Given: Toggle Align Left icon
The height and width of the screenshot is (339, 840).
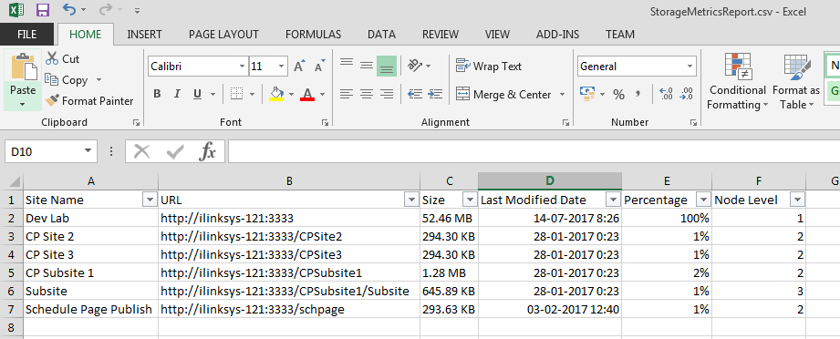Looking at the screenshot, I should click(x=347, y=94).
